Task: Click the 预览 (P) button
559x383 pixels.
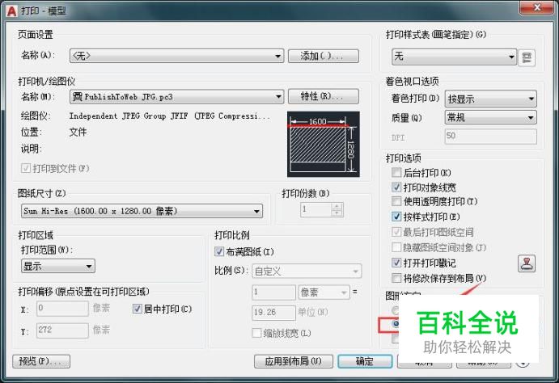Action: [x=41, y=361]
